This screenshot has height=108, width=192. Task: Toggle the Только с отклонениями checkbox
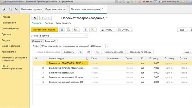click(34, 52)
